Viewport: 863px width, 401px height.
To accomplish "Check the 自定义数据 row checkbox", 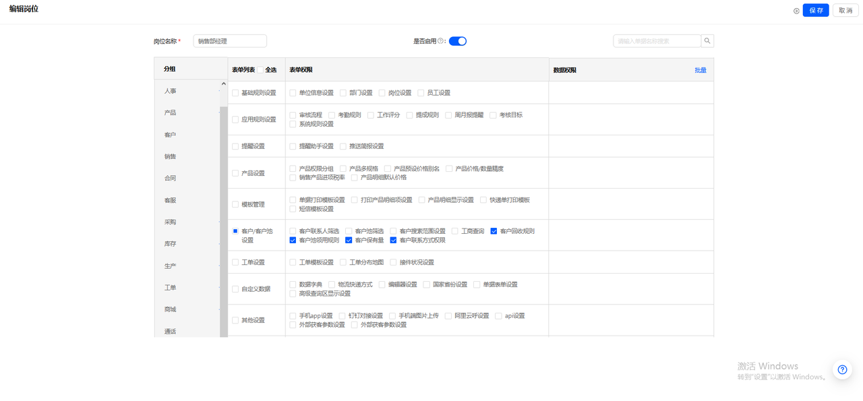I will tap(235, 289).
